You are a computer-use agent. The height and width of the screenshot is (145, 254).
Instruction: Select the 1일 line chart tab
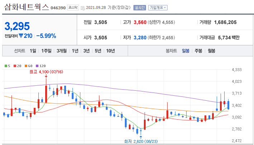pyautogui.click(x=33, y=51)
